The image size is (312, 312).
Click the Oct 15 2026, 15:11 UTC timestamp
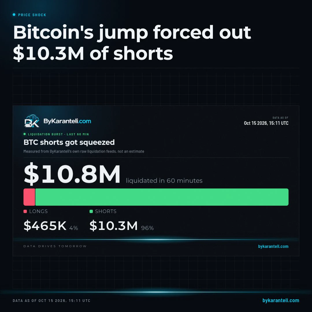pyautogui.click(x=266, y=123)
